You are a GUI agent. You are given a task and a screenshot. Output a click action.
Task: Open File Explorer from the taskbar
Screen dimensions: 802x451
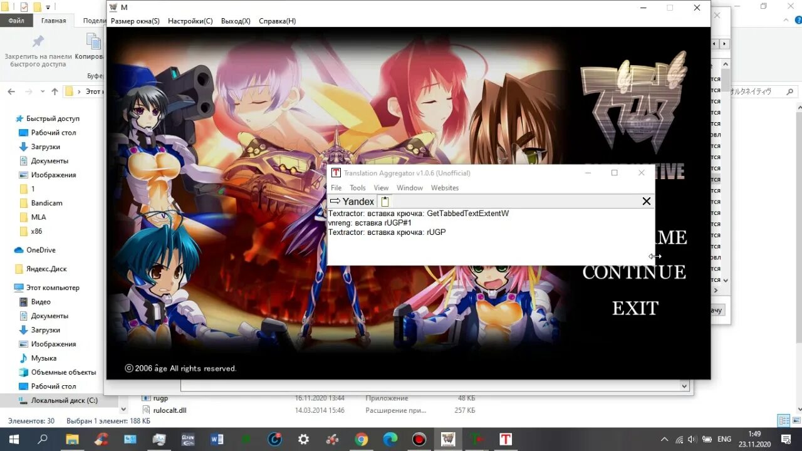[x=72, y=439]
